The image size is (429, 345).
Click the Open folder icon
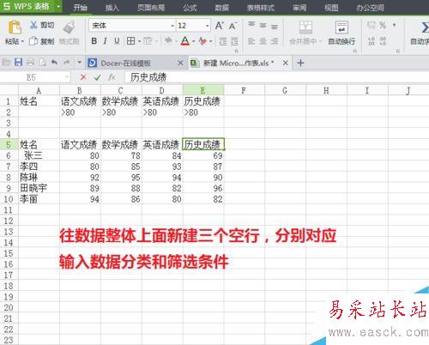(x=6, y=63)
